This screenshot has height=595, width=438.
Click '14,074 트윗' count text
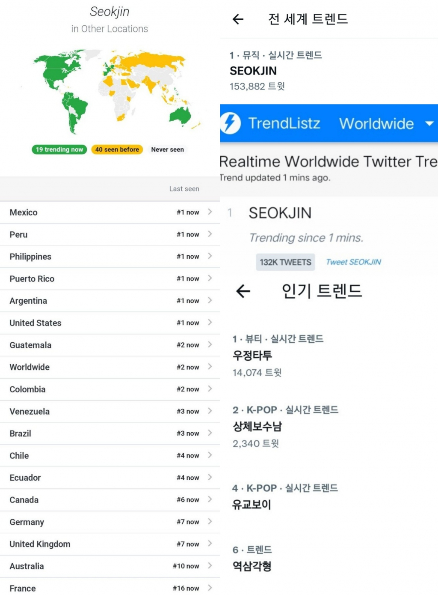tap(257, 373)
